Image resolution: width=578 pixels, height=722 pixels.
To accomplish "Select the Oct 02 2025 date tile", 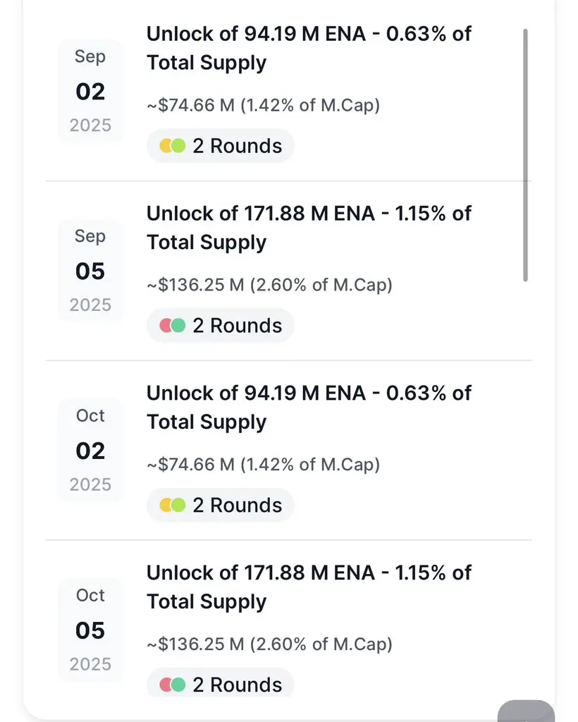I will click(x=91, y=450).
